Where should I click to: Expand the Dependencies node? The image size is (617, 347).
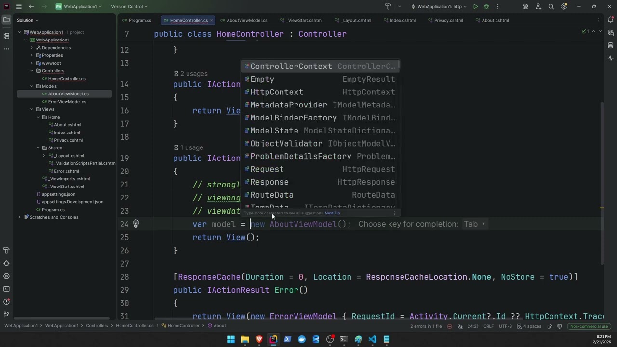tap(32, 48)
